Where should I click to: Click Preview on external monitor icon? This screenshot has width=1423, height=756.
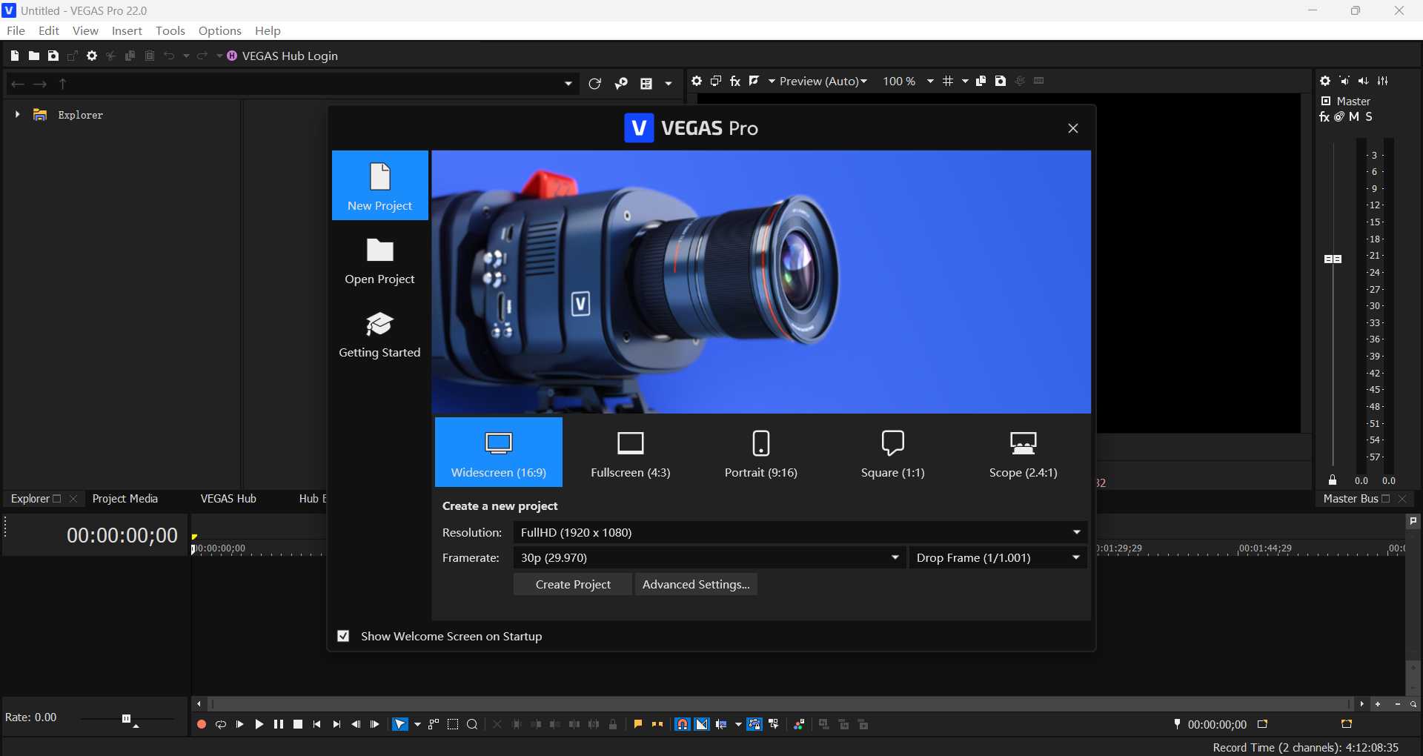tap(716, 81)
